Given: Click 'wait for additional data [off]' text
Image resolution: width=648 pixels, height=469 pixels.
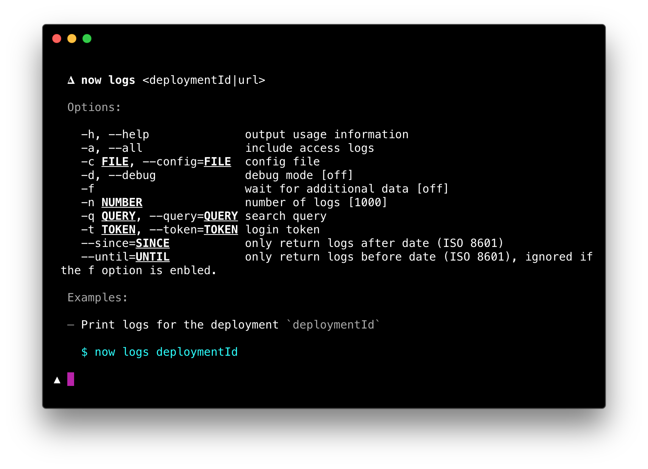Looking at the screenshot, I should point(347,189).
